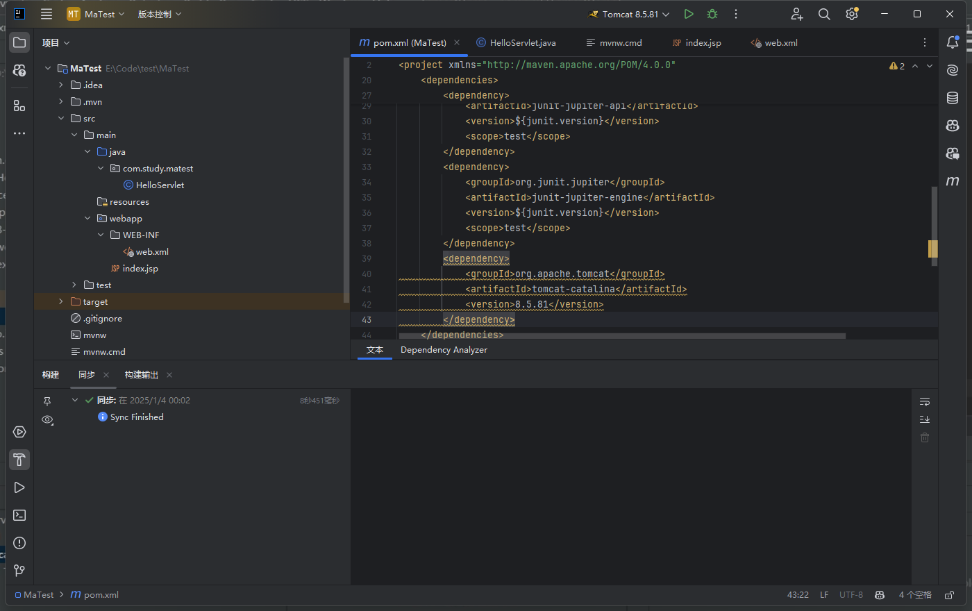This screenshot has height=611, width=972.
Task: Close the pom.xml editor tab
Action: 457,42
